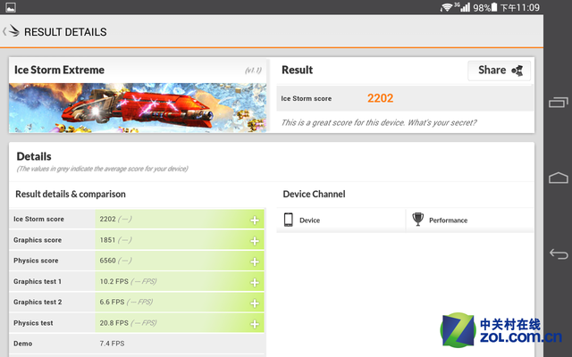Tap the Device Channel heading
The image size is (572, 357).
coord(314,194)
